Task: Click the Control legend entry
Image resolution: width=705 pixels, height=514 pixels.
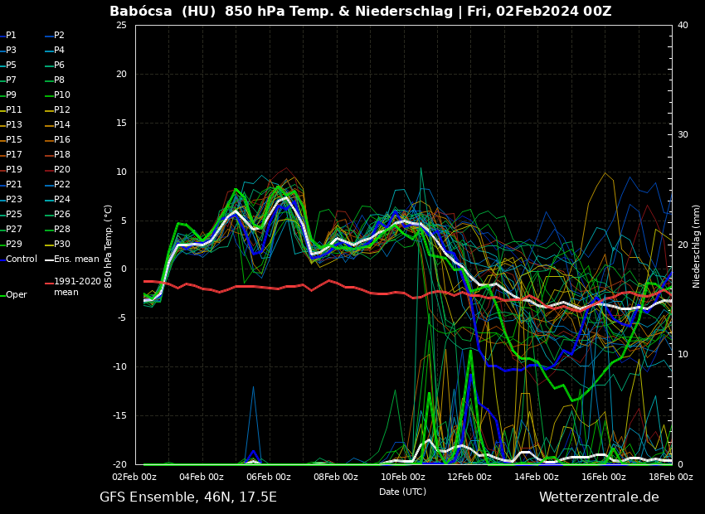Action: coord(22,259)
